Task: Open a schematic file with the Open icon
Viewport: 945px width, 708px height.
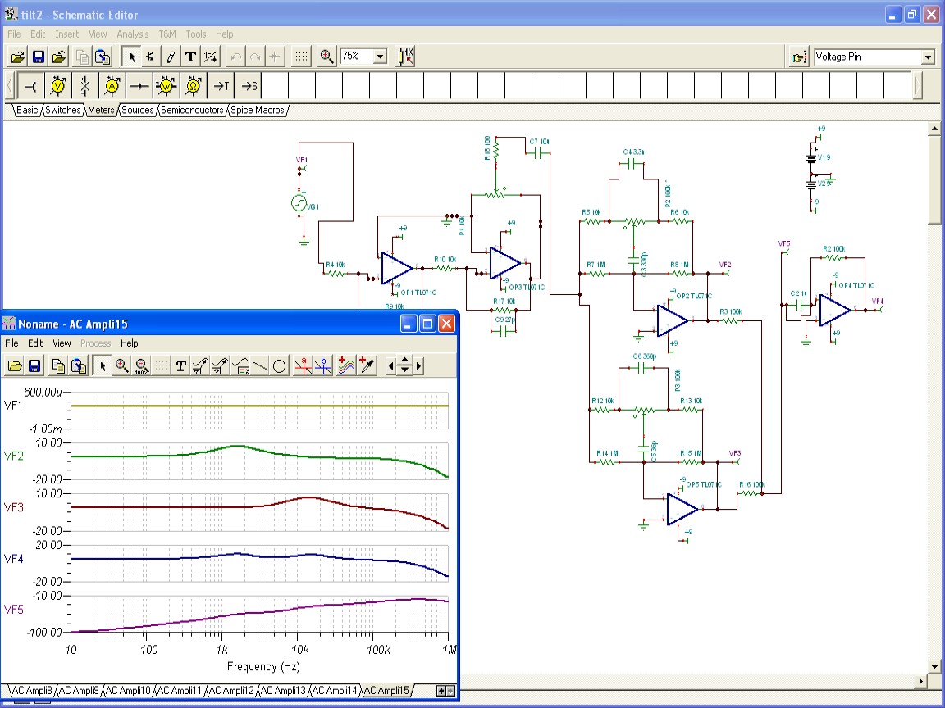Action: (18, 57)
